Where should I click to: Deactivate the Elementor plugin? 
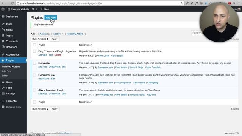(x=54, y=67)
